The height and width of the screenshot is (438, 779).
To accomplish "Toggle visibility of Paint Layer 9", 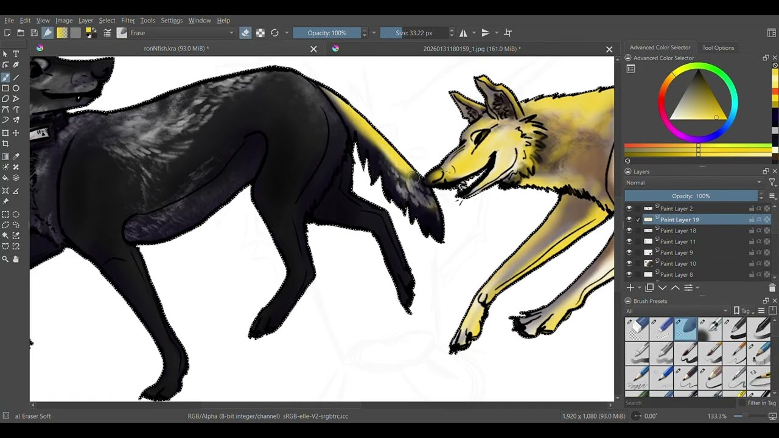I will point(629,252).
